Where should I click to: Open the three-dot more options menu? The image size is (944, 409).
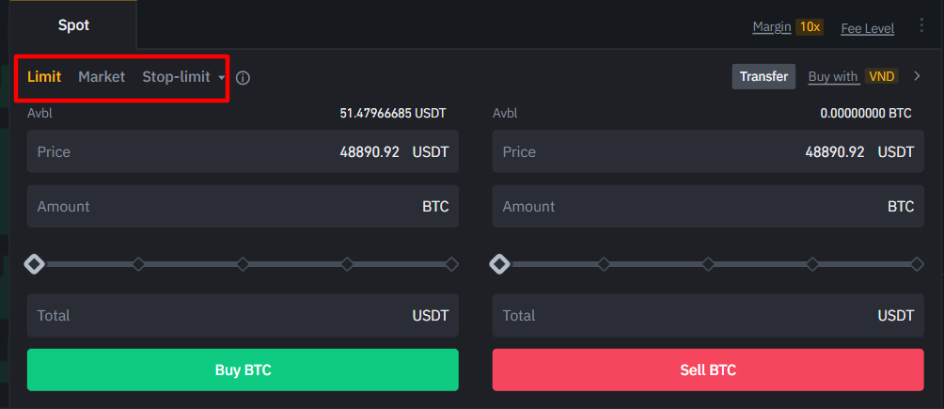[x=921, y=25]
